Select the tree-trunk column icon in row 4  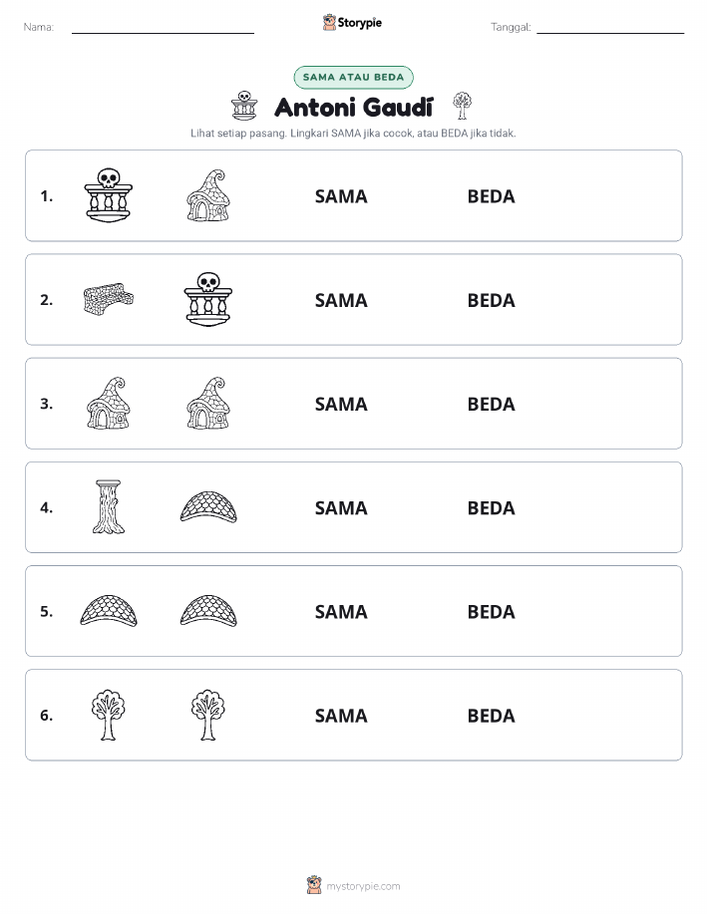(109, 507)
